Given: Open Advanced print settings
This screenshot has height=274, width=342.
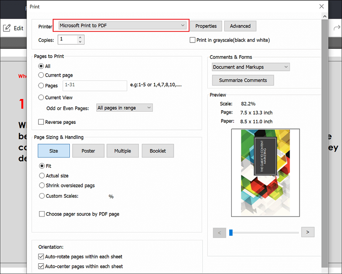Looking at the screenshot, I should [x=240, y=26].
